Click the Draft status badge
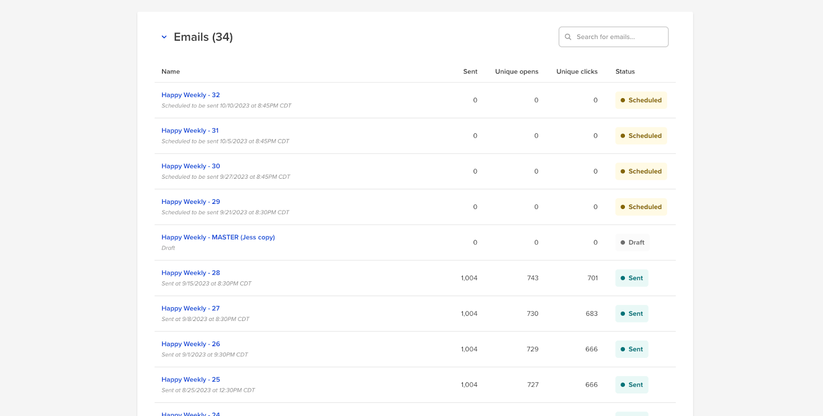Image resolution: width=823 pixels, height=416 pixels. click(x=632, y=242)
